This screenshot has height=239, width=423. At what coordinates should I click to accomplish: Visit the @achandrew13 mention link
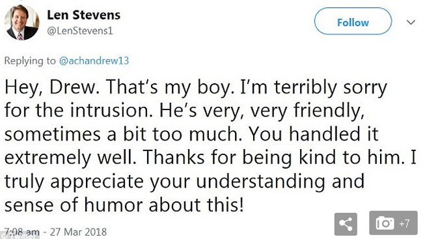[x=94, y=61]
